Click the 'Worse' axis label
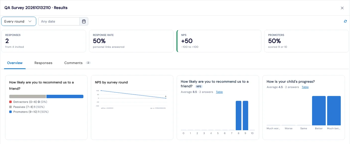350x144 pixels. pyautogui.click(x=288, y=129)
